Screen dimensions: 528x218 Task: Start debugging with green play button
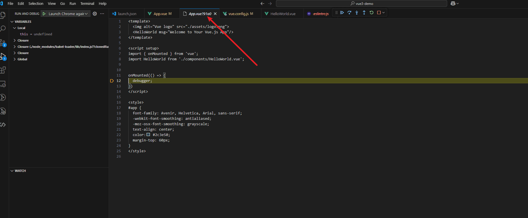click(44, 14)
